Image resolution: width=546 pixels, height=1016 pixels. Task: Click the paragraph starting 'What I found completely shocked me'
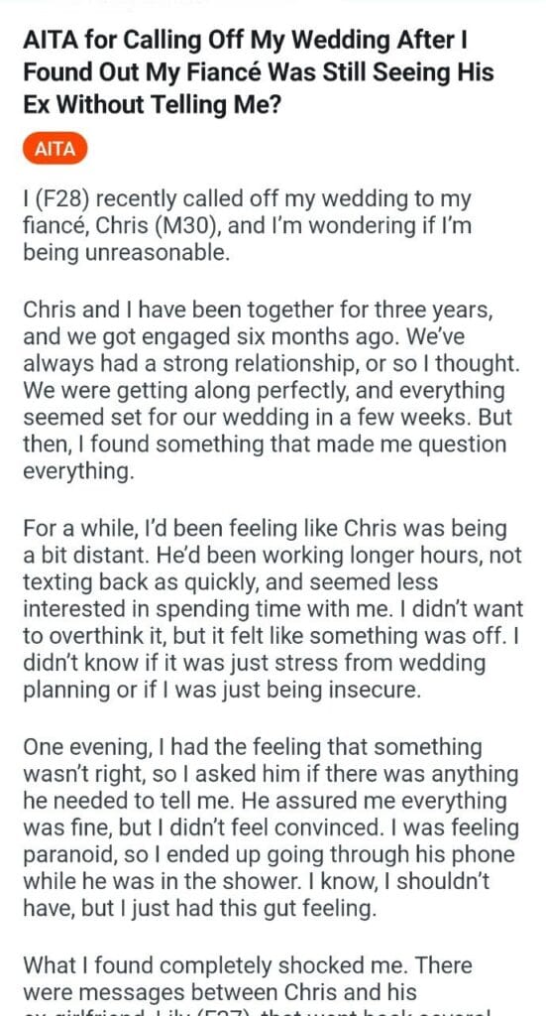[258, 985]
